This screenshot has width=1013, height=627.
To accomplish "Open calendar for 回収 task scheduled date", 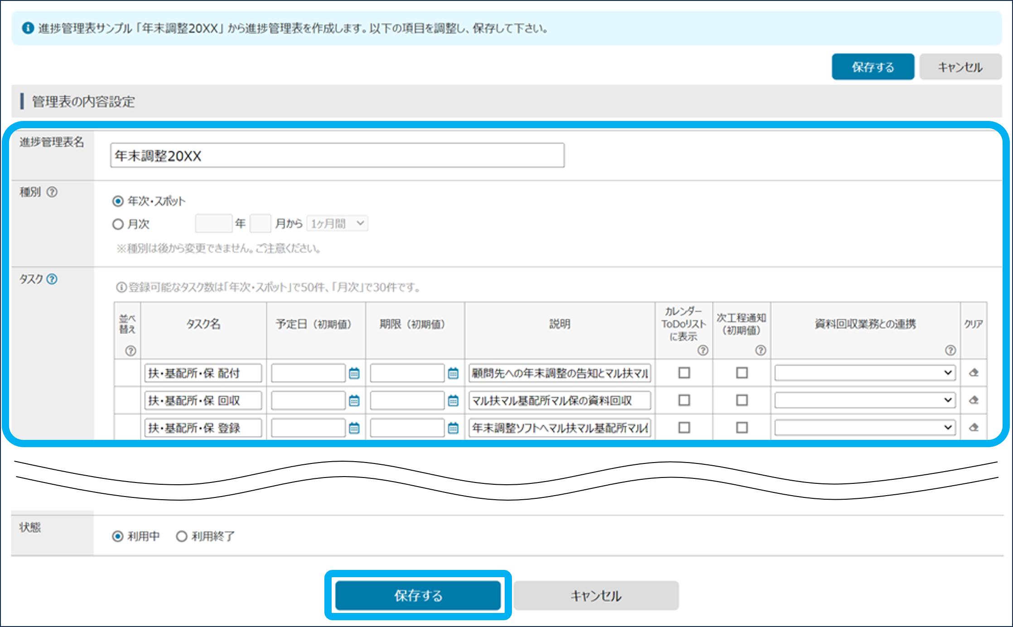I will (354, 400).
